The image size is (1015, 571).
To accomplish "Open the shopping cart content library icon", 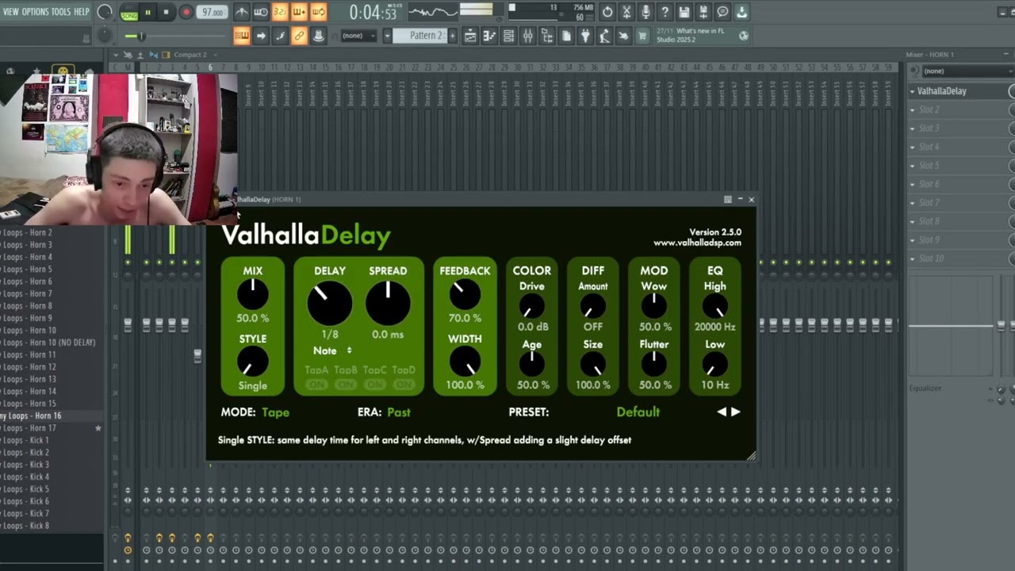I will (x=642, y=36).
